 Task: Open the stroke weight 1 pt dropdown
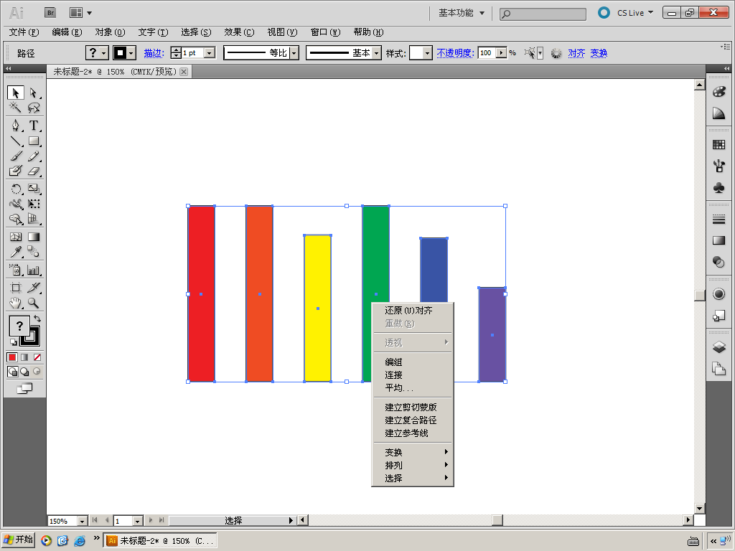click(210, 53)
